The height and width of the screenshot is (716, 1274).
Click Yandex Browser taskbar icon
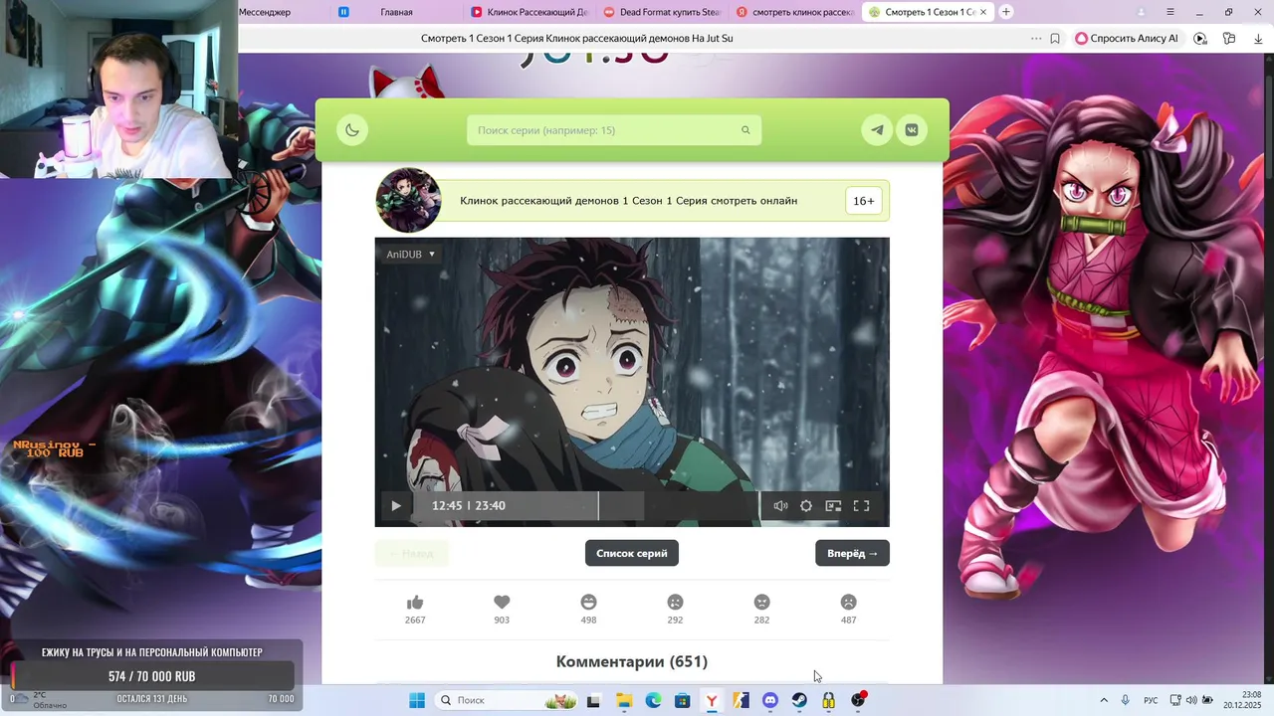712,701
